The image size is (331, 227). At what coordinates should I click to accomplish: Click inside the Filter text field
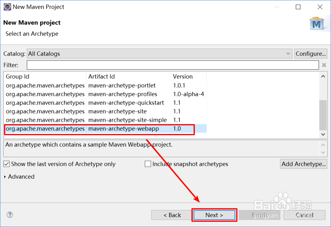point(173,65)
